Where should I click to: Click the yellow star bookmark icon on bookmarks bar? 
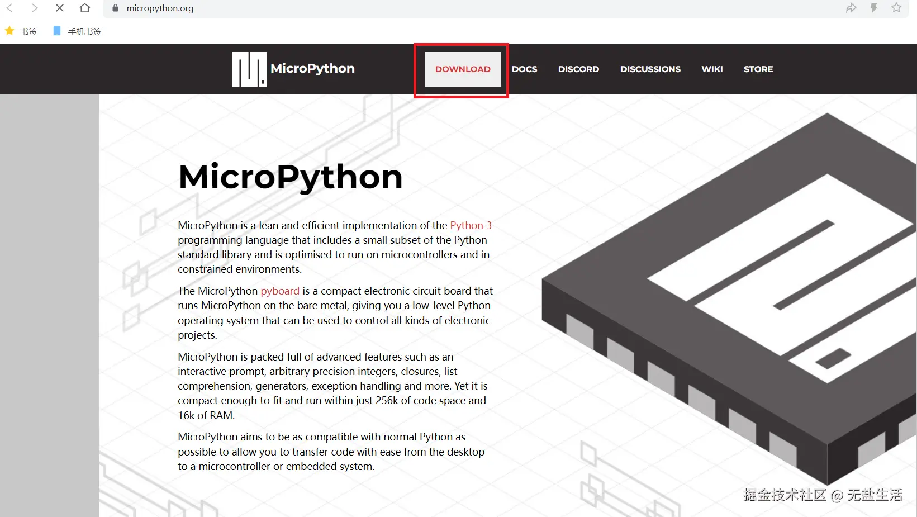pyautogui.click(x=9, y=31)
